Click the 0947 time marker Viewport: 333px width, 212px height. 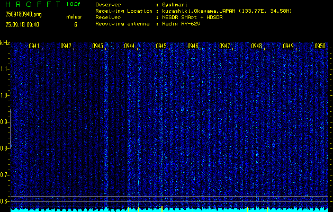(224, 46)
